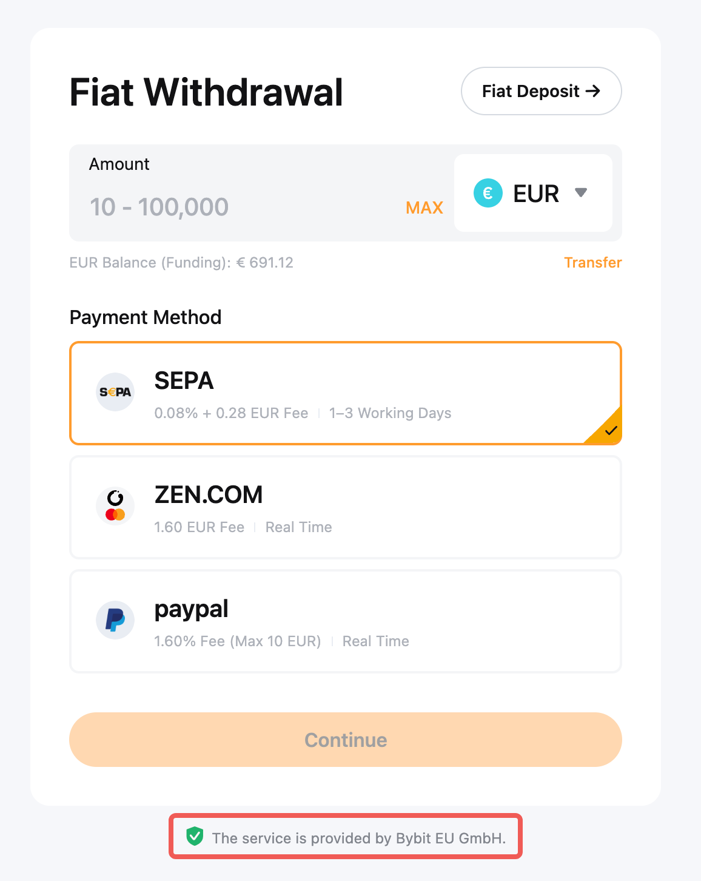The width and height of the screenshot is (701, 881).
Task: Click the green shield verification icon
Action: [195, 836]
